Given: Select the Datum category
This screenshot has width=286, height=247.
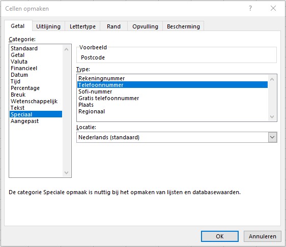Looking at the screenshot, I should pyautogui.click(x=36, y=75).
